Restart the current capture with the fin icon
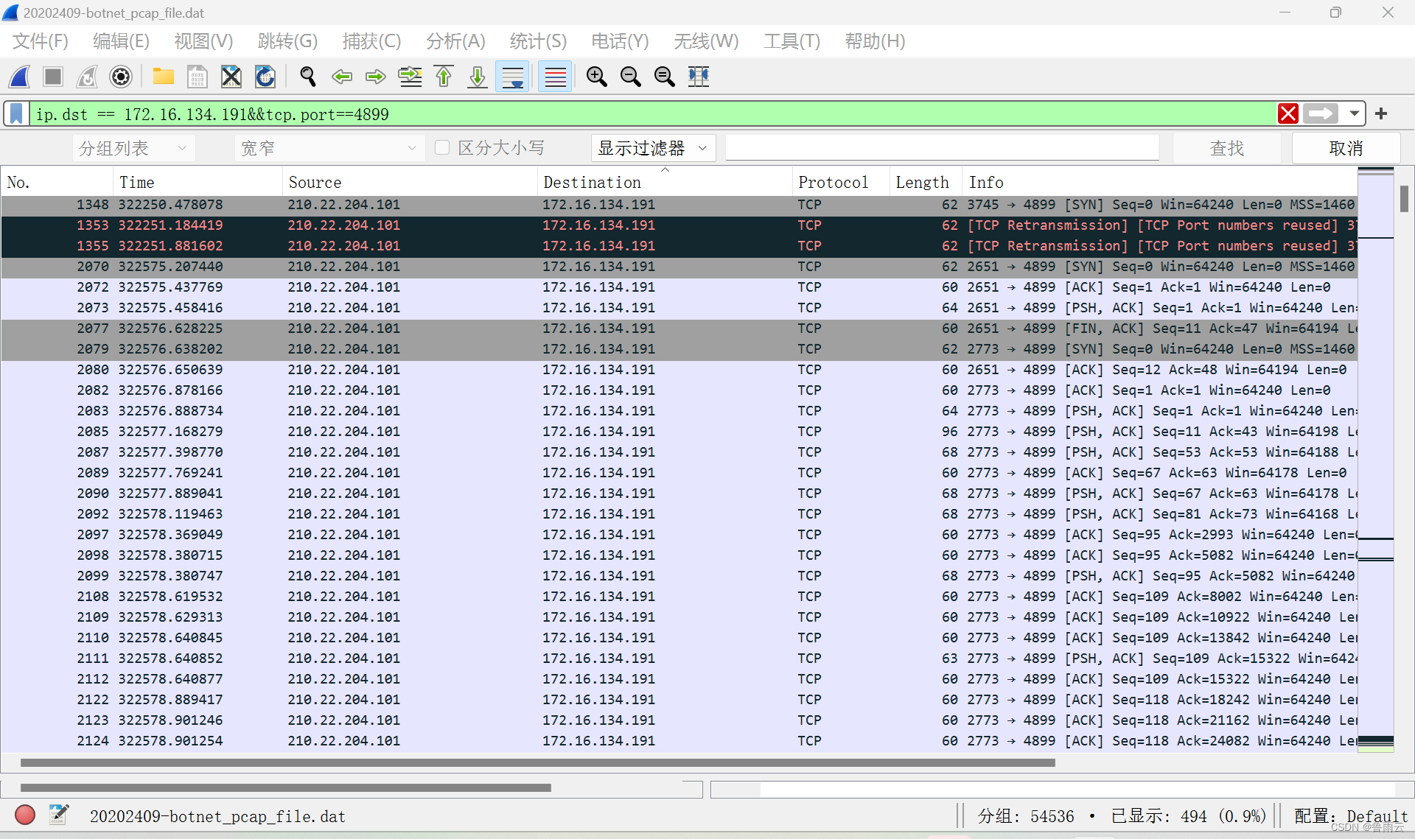1415x839 pixels. click(x=87, y=77)
